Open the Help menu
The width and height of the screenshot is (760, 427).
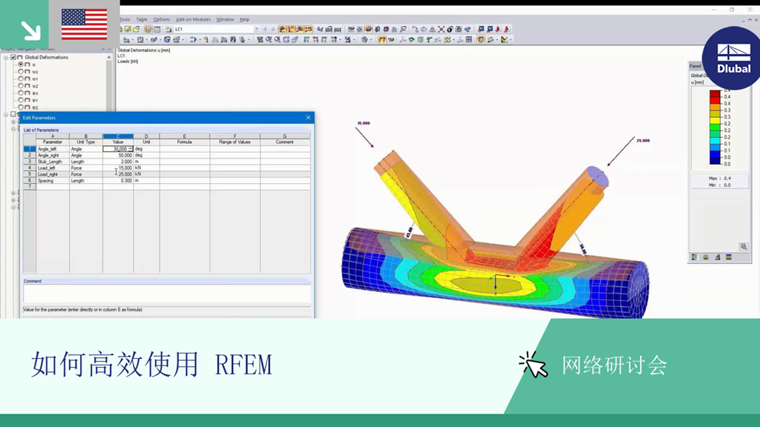[244, 19]
